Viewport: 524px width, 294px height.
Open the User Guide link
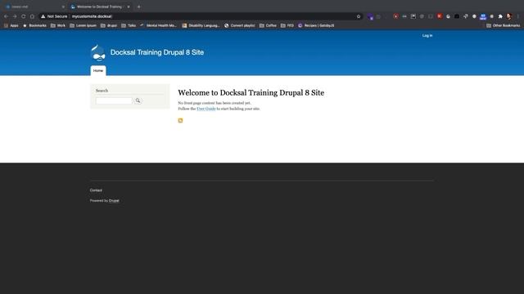point(206,109)
